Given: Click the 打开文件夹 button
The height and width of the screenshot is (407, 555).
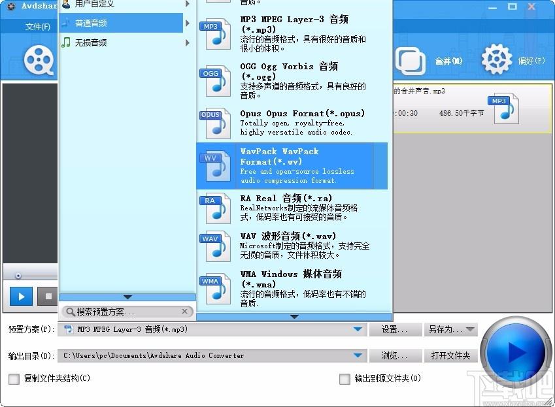Looking at the screenshot, I should pyautogui.click(x=450, y=356).
